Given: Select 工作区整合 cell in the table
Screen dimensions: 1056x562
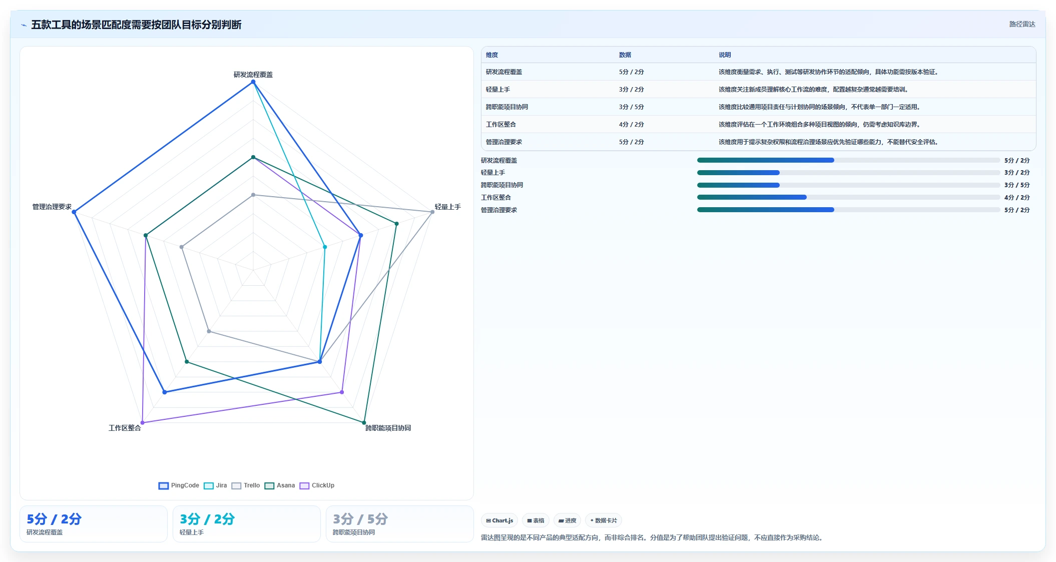Looking at the screenshot, I should click(501, 125).
